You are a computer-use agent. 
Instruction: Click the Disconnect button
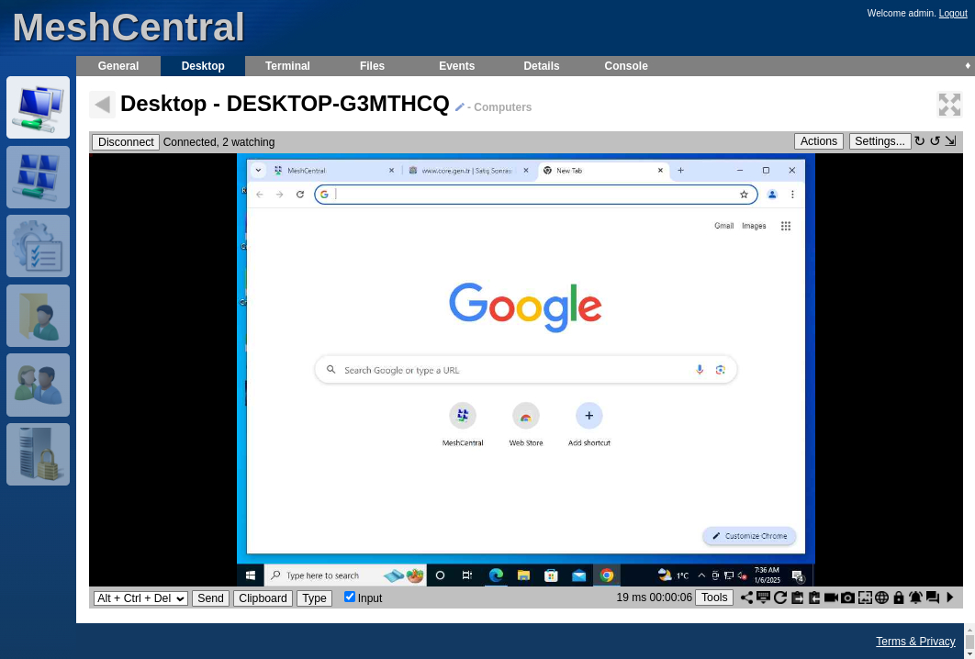pos(126,141)
